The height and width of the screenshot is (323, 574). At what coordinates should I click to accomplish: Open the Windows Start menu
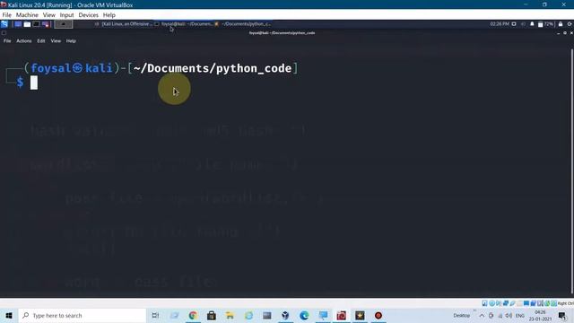[9, 315]
